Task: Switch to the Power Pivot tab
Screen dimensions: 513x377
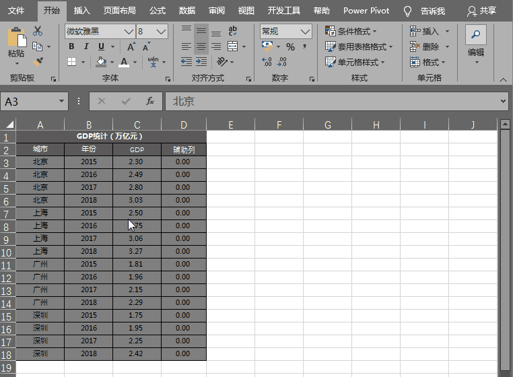Action: (366, 11)
